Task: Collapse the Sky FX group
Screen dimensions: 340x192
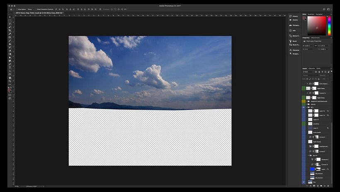Action: 308,155
